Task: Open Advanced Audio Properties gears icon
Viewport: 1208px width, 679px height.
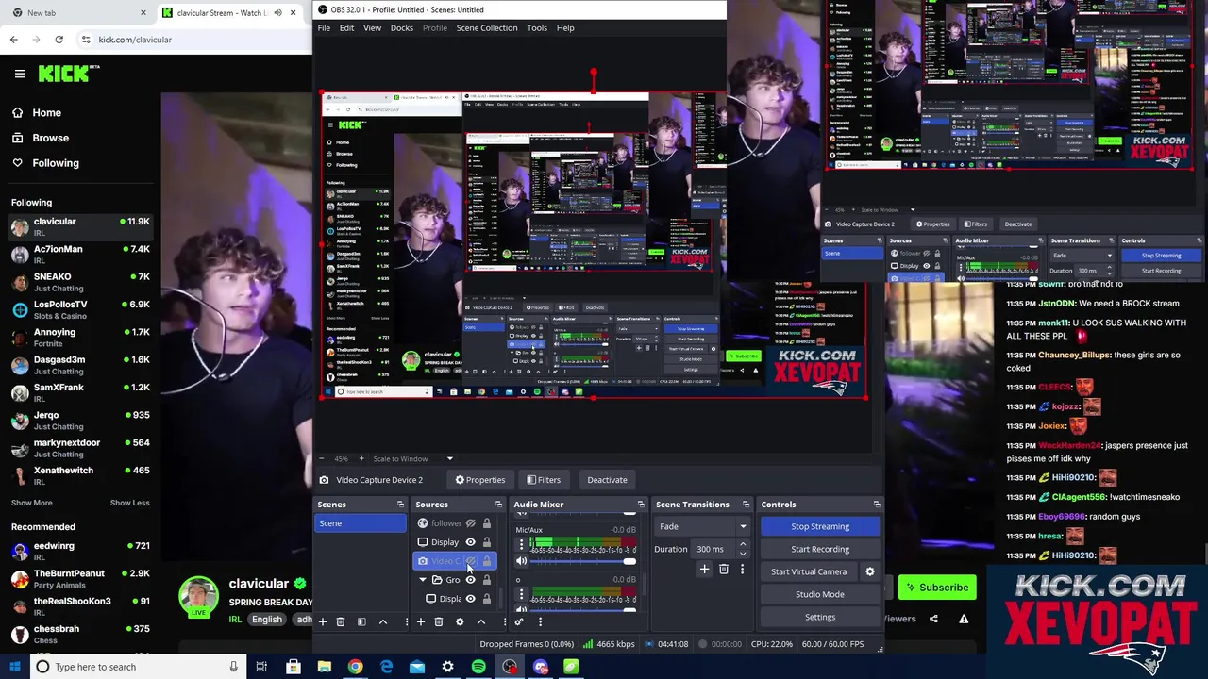Action: (518, 622)
